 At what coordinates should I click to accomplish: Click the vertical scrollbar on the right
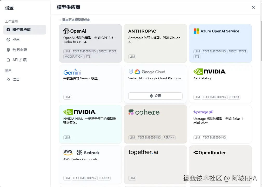261,41
